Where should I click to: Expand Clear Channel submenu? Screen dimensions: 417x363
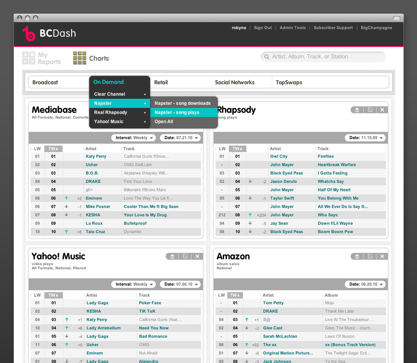pyautogui.click(x=120, y=94)
